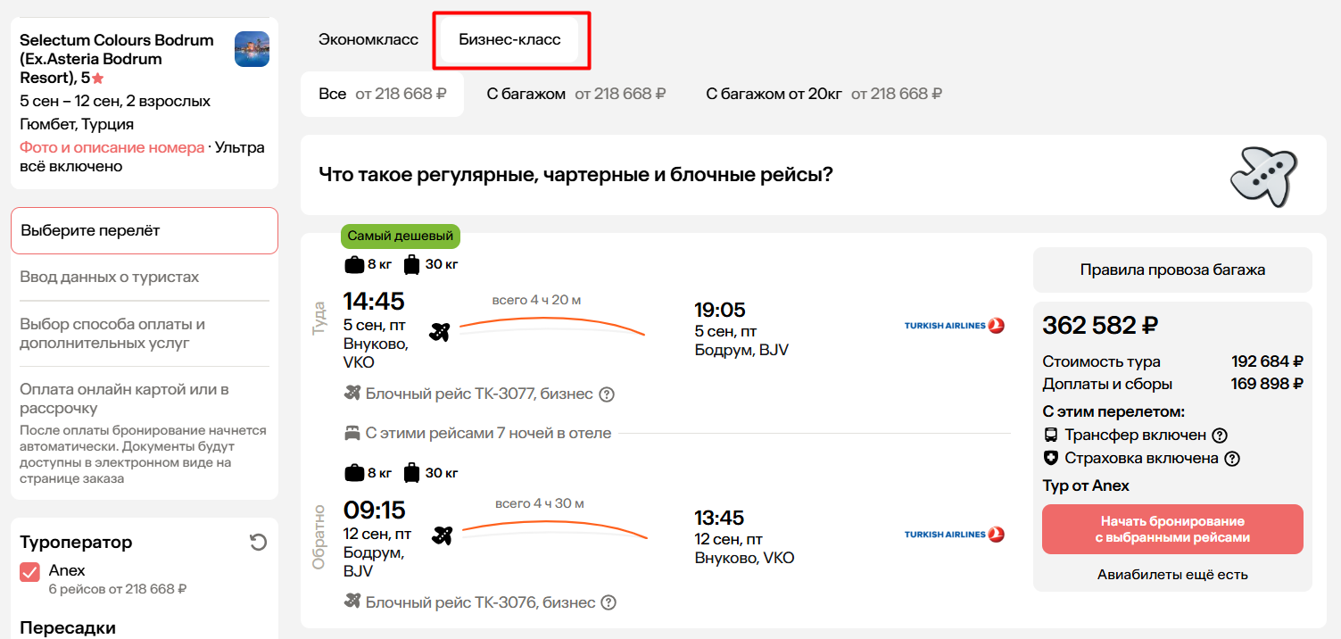
Task: Click the Selectum Colours Bodrum hotel thumbnail
Action: click(252, 49)
